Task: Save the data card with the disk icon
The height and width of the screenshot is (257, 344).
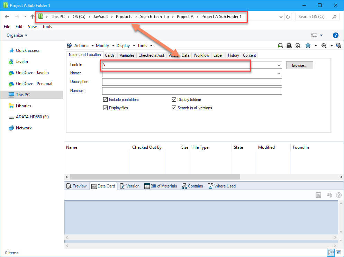Action: [318, 195]
